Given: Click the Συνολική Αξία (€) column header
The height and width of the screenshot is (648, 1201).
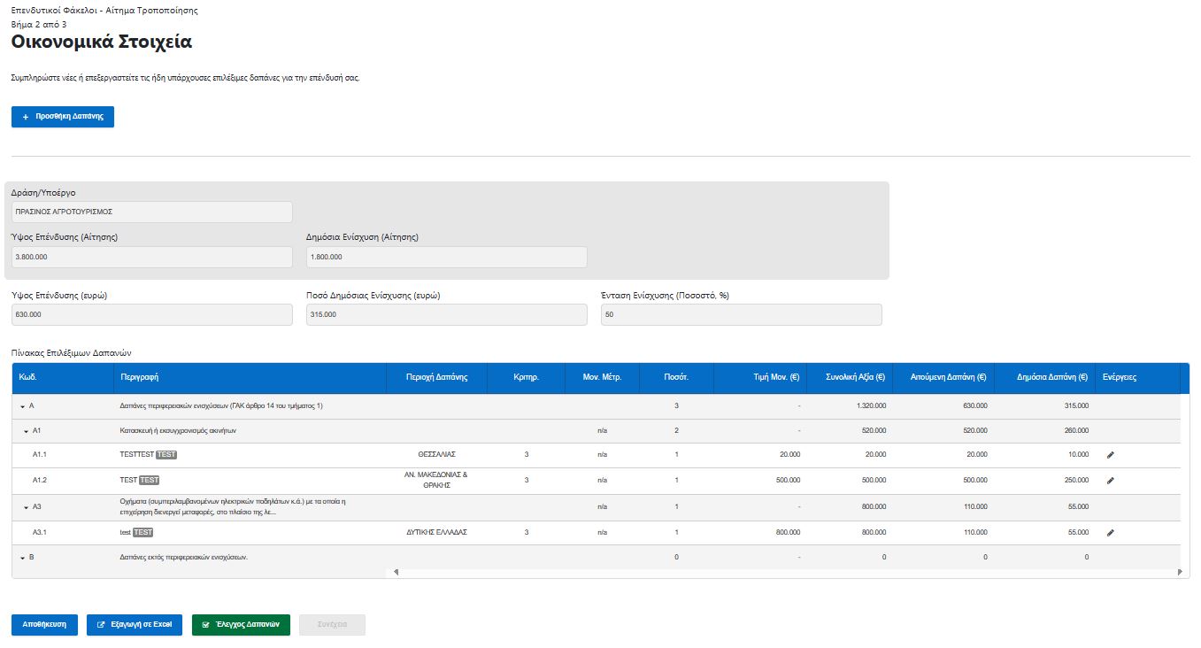Looking at the screenshot, I should (x=850, y=377).
